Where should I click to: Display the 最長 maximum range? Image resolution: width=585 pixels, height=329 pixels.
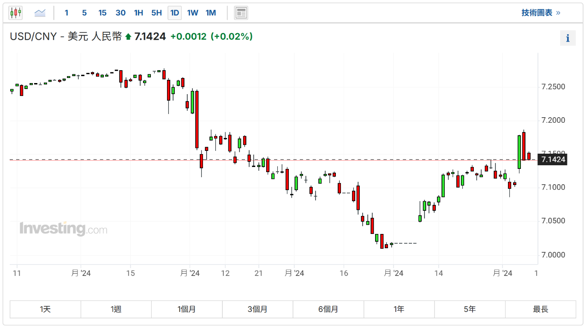pyautogui.click(x=541, y=309)
